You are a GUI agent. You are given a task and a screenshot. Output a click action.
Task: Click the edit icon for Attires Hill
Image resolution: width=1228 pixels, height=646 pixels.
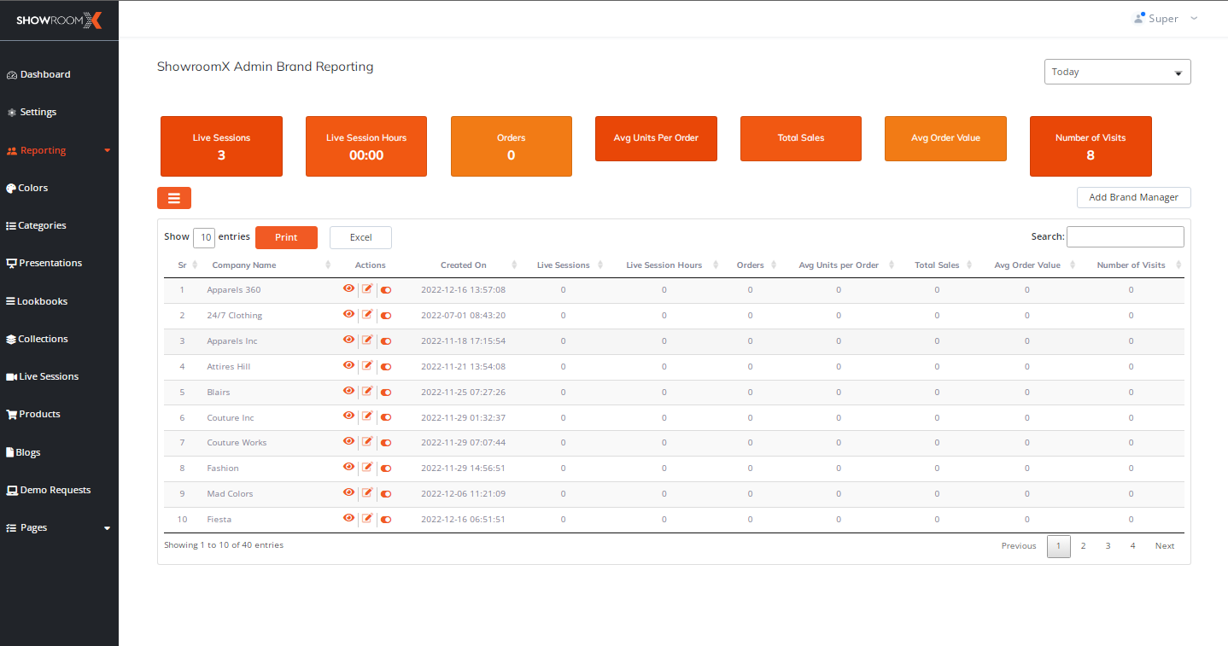coord(367,366)
